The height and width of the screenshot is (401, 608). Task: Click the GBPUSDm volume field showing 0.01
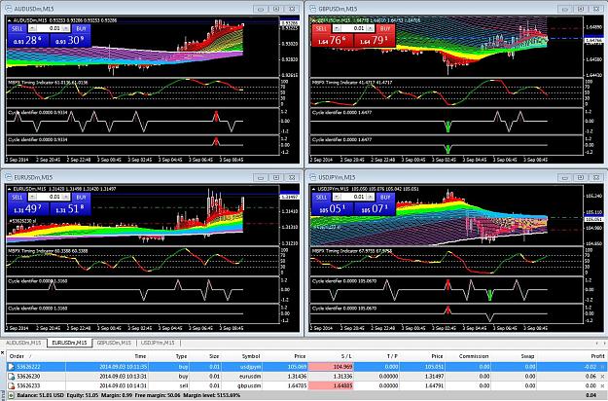(x=354, y=28)
